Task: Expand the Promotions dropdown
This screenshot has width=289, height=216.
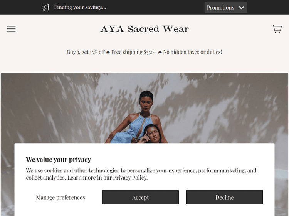Action: click(x=225, y=7)
